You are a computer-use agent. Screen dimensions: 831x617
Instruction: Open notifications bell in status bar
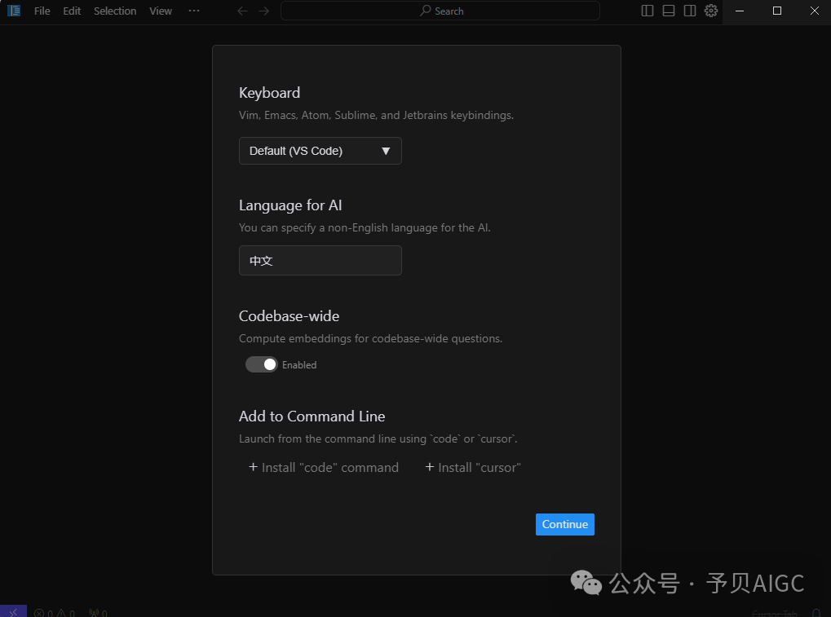(x=816, y=613)
